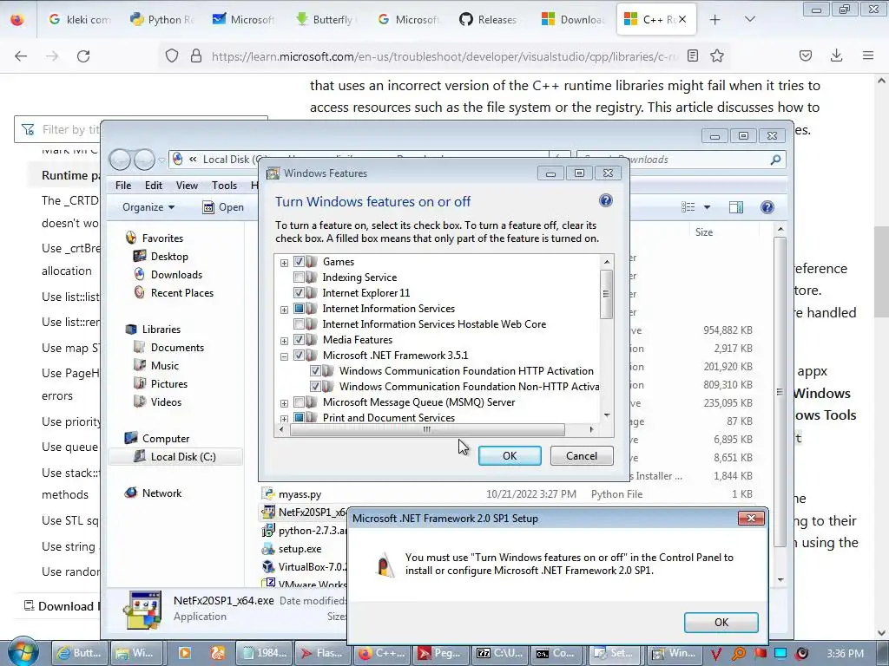Viewport: 889px width, 666px height.
Task: Click the Windows Features vertical scrollbar thumb
Action: pyautogui.click(x=606, y=294)
